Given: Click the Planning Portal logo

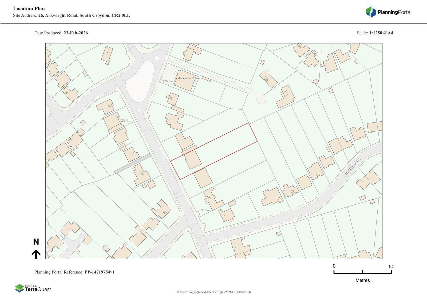Looking at the screenshot, I should click(388, 12).
